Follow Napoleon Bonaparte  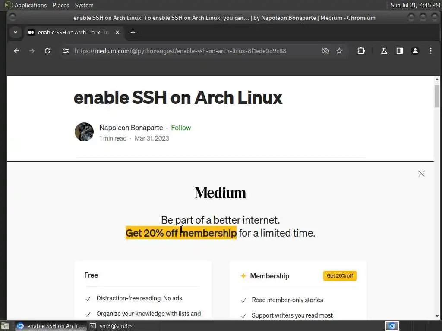(181, 128)
